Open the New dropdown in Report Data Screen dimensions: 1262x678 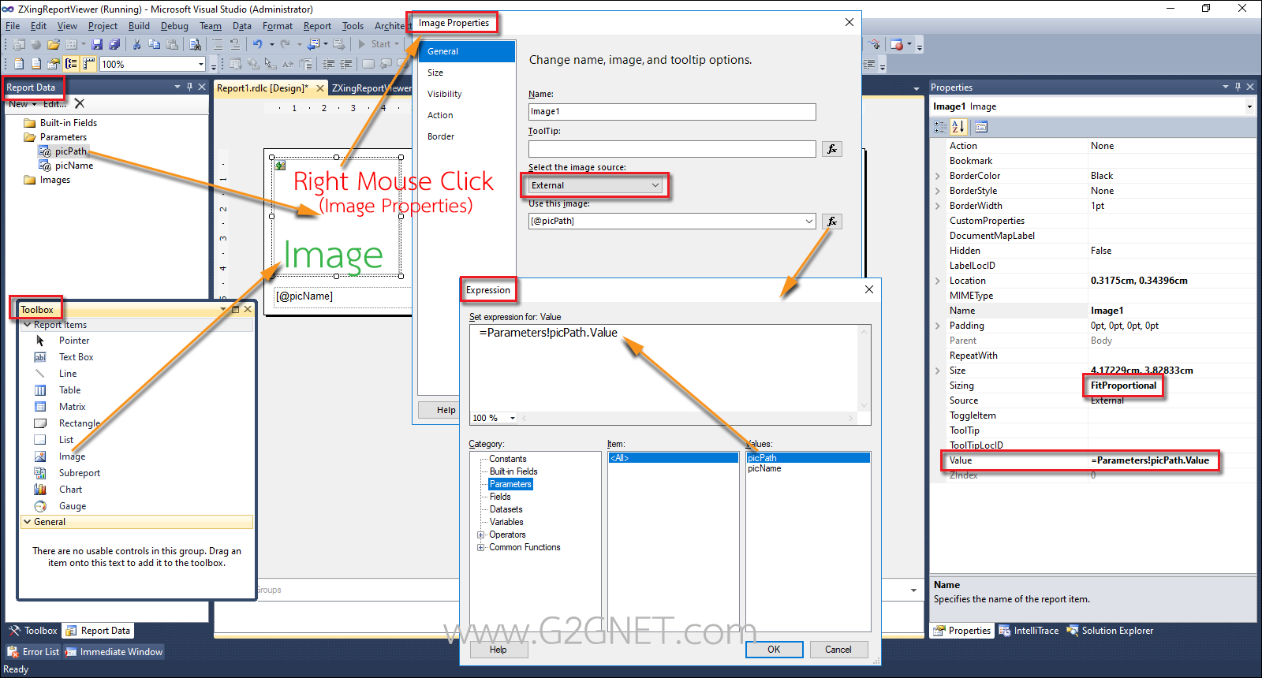pos(22,104)
